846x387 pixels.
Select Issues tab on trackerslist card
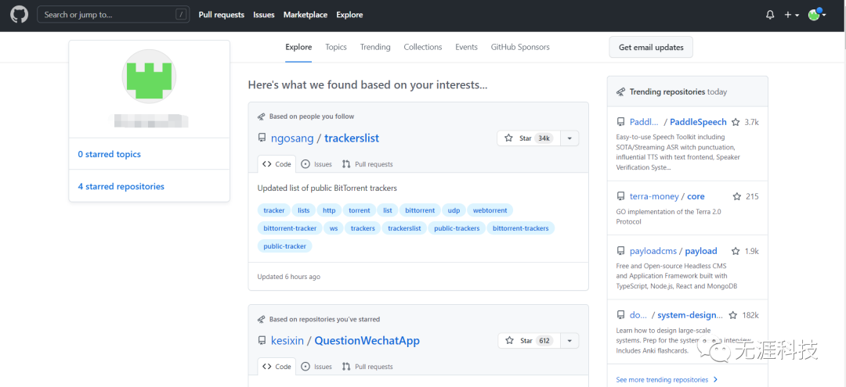pyautogui.click(x=316, y=164)
